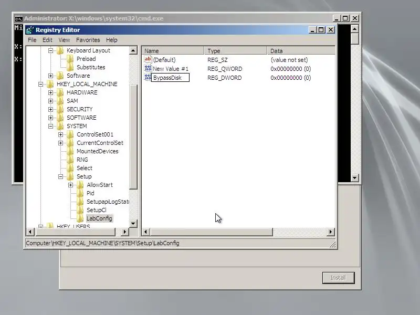Expand the SECURITY key

click(50, 109)
